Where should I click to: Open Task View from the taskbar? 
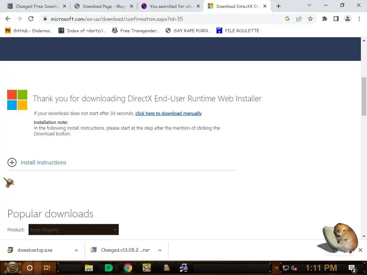pos(47,268)
